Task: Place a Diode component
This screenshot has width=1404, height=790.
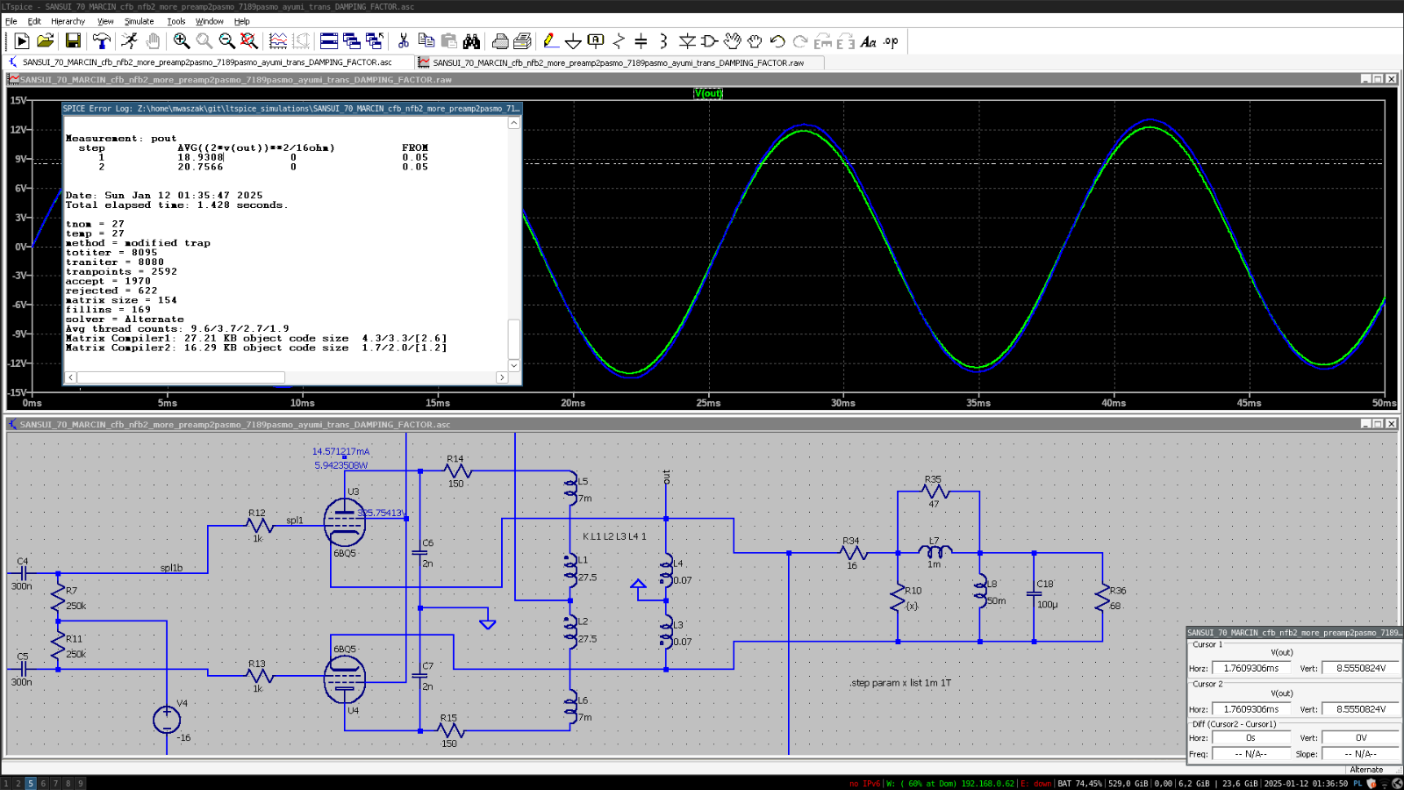Action: pos(687,40)
